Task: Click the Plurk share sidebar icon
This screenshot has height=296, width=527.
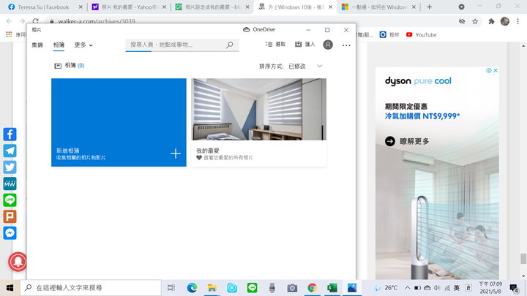Action: coord(10,216)
